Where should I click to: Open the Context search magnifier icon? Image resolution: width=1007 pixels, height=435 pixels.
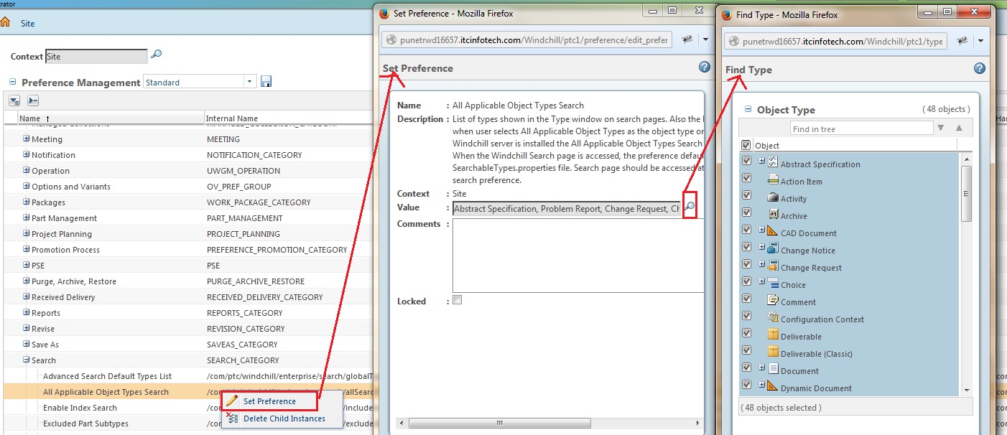click(156, 55)
